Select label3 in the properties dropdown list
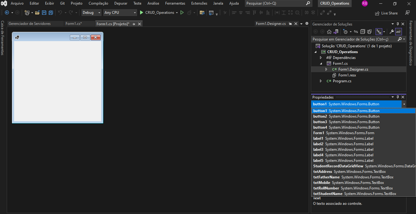The width and height of the screenshot is (416, 214). point(363,150)
